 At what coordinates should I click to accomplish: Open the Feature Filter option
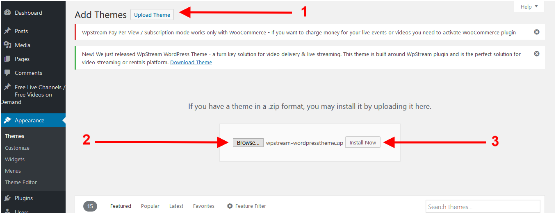pos(246,206)
